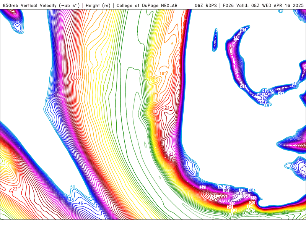Select the pale green '2' contour label
Viewport: 306px width, 229px height.
pos(213,218)
